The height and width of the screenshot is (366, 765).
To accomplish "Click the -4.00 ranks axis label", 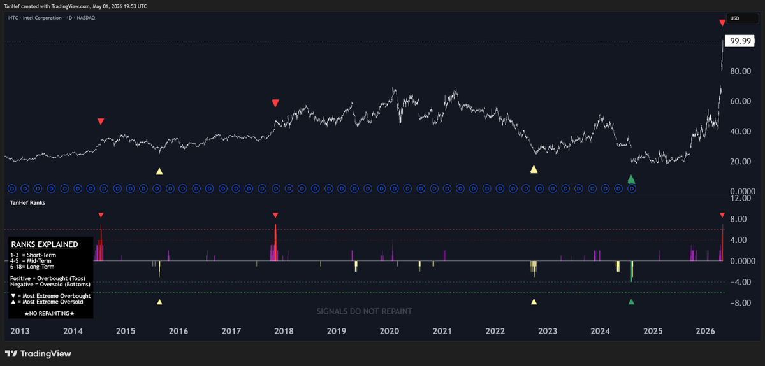I will [740, 282].
